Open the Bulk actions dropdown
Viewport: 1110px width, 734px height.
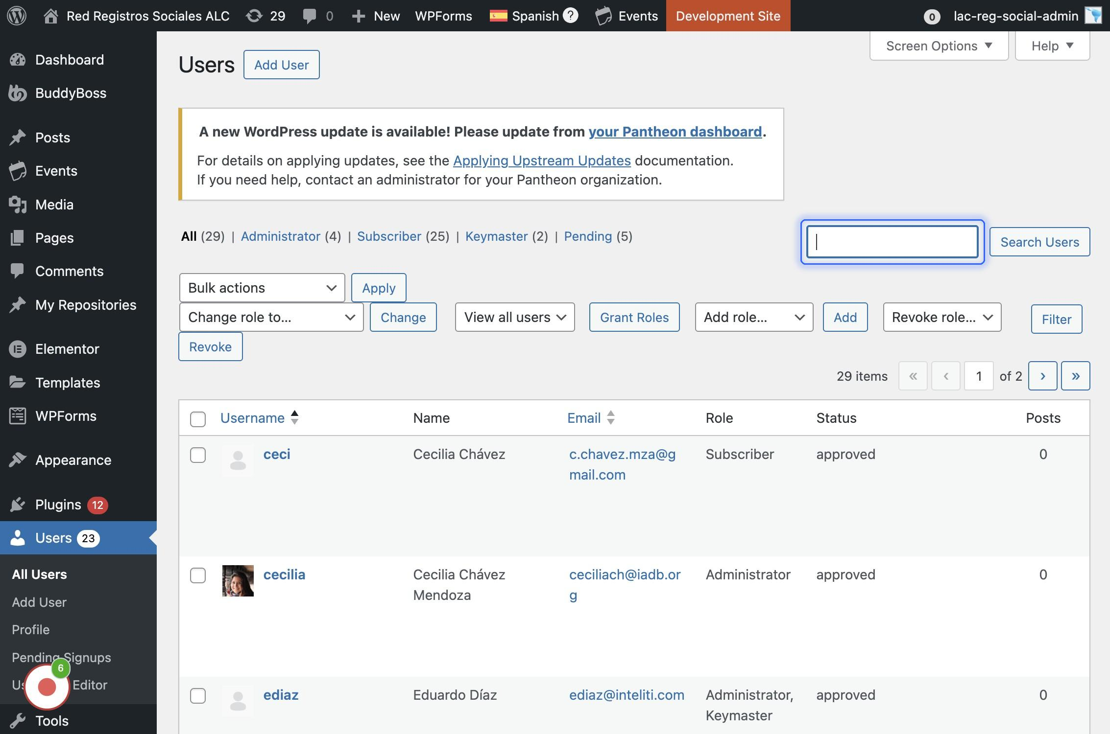click(x=262, y=288)
